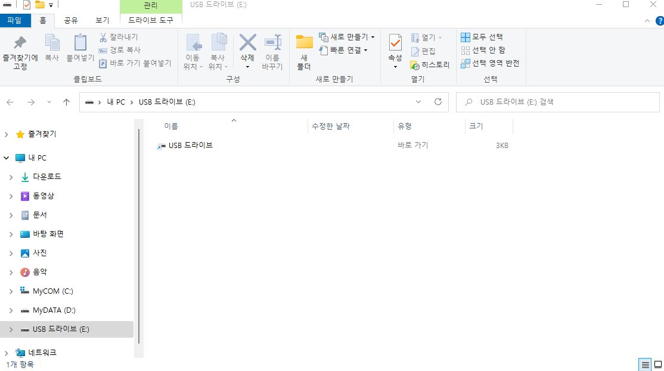Open the Move To (이동 위치) menu
Screen dimensions: 664x371
pos(193,52)
